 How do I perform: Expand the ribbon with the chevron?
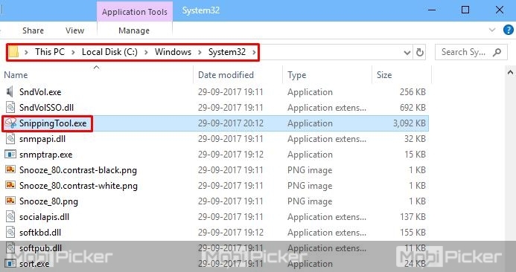tap(492, 30)
